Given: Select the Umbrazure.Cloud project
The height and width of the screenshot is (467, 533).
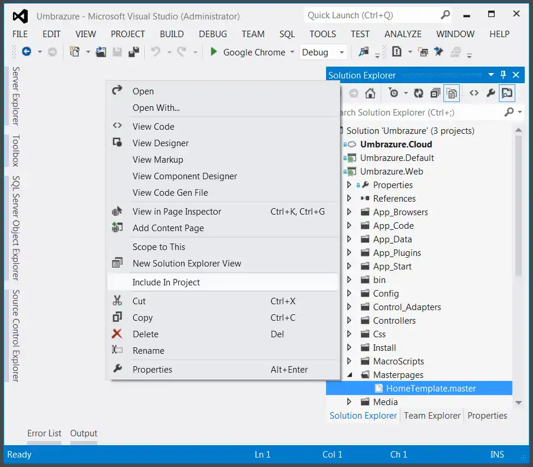Looking at the screenshot, I should click(396, 144).
